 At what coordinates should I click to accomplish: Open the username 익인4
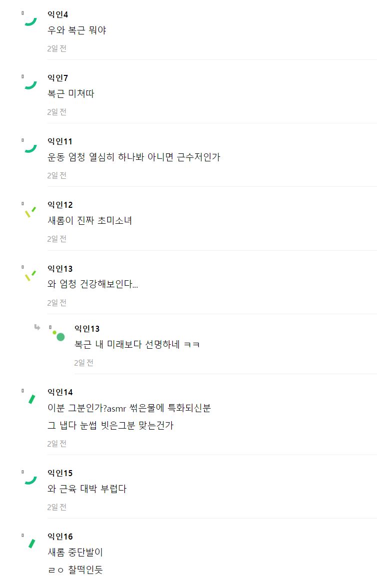coord(57,14)
